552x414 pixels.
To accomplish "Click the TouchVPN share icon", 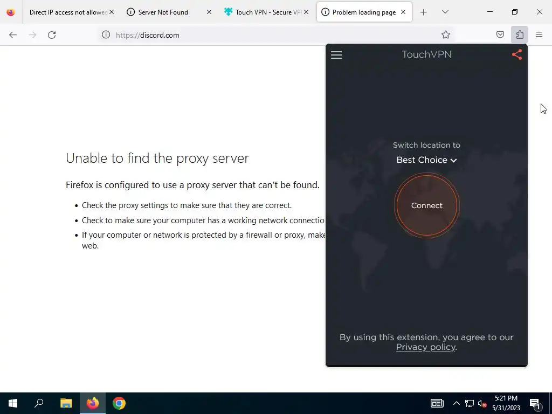I will click(x=517, y=54).
